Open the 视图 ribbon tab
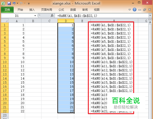153x119 pixels. [x=97, y=10]
